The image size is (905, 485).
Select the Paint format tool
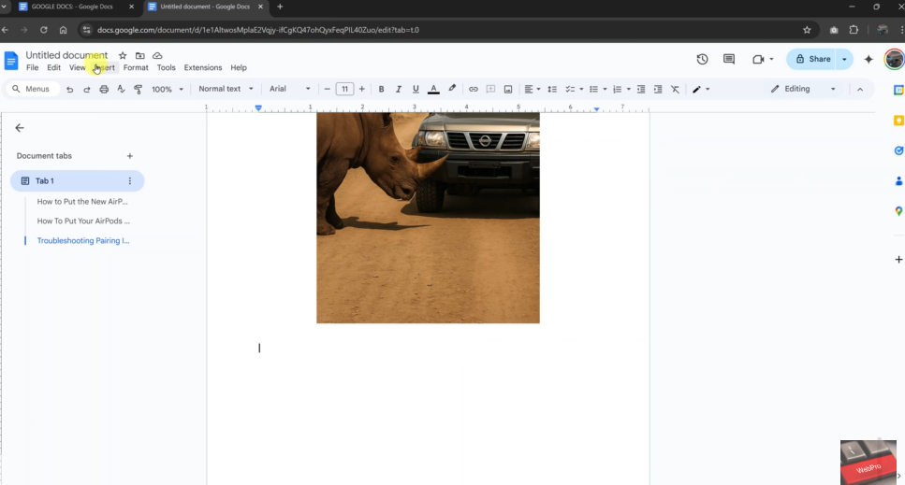click(138, 90)
